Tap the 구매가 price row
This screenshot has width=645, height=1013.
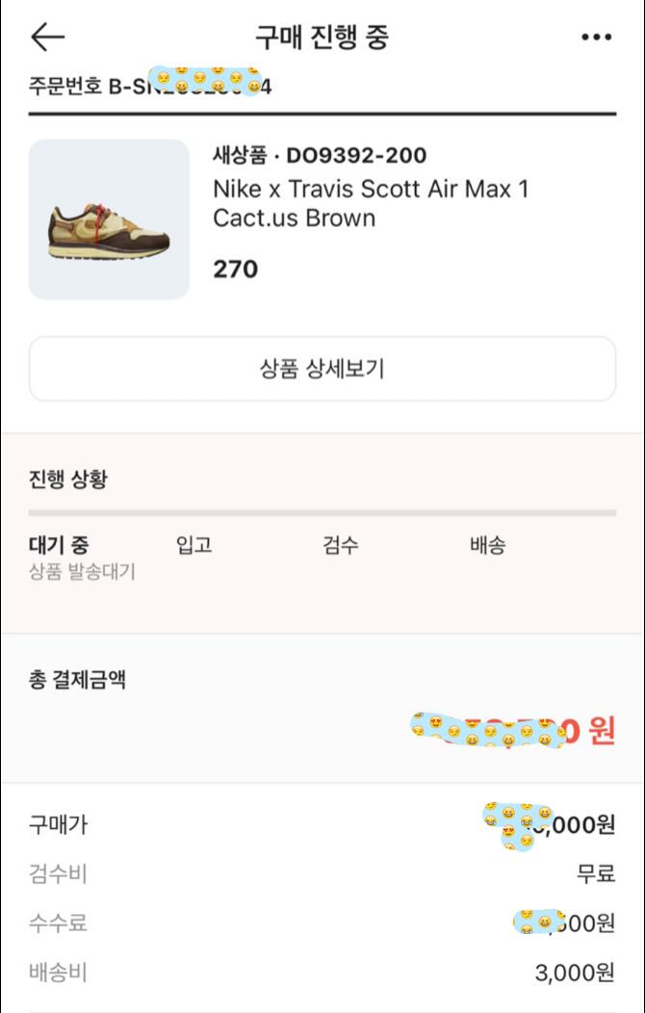[x=59, y=824]
